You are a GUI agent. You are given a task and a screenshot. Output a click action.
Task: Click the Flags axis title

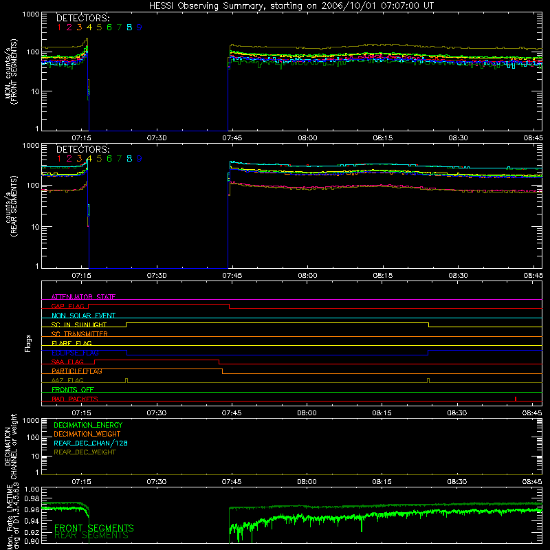coord(28,343)
